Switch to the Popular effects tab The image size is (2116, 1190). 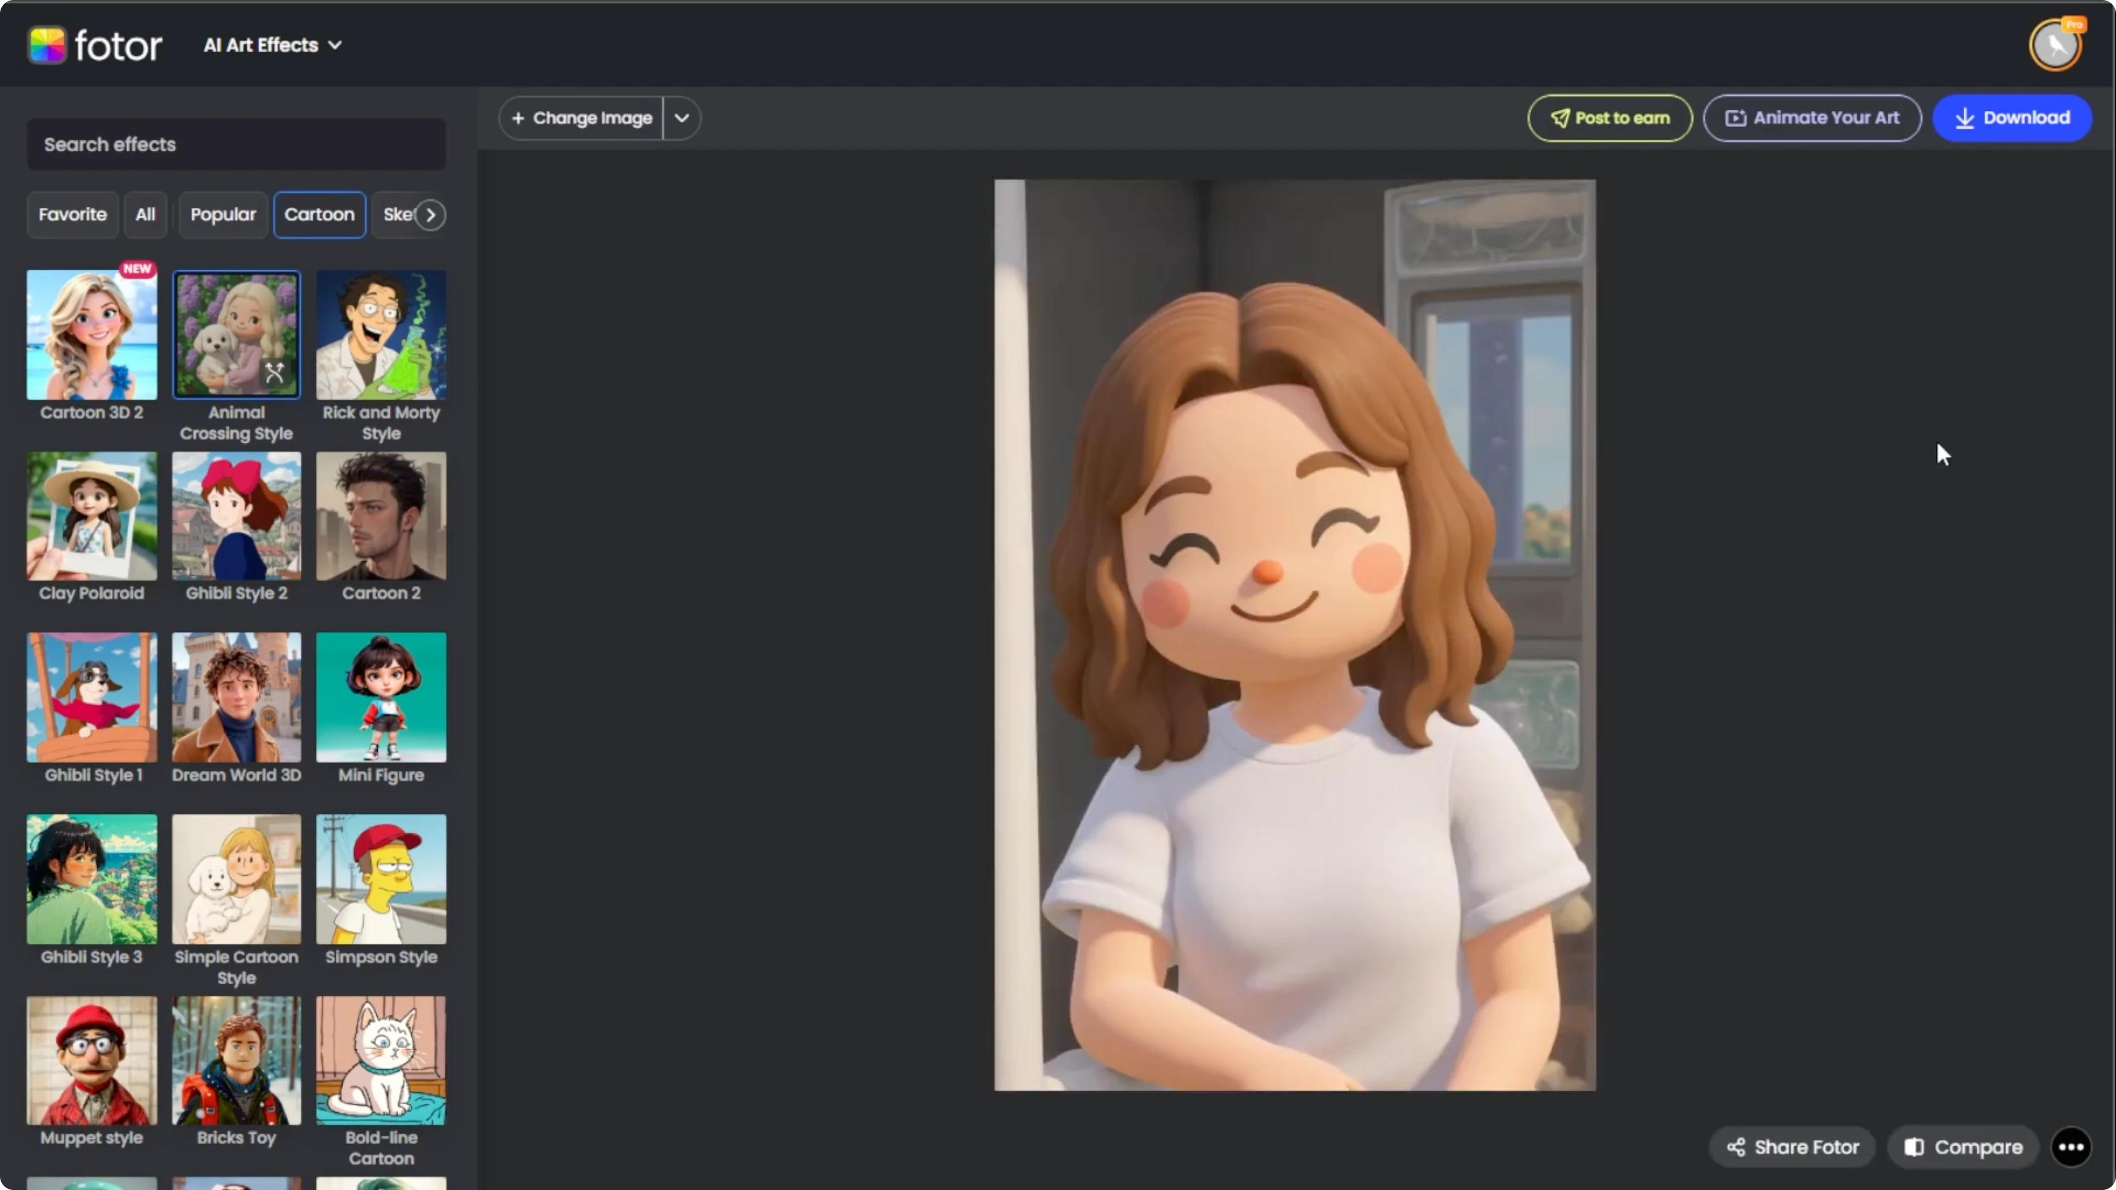click(223, 214)
